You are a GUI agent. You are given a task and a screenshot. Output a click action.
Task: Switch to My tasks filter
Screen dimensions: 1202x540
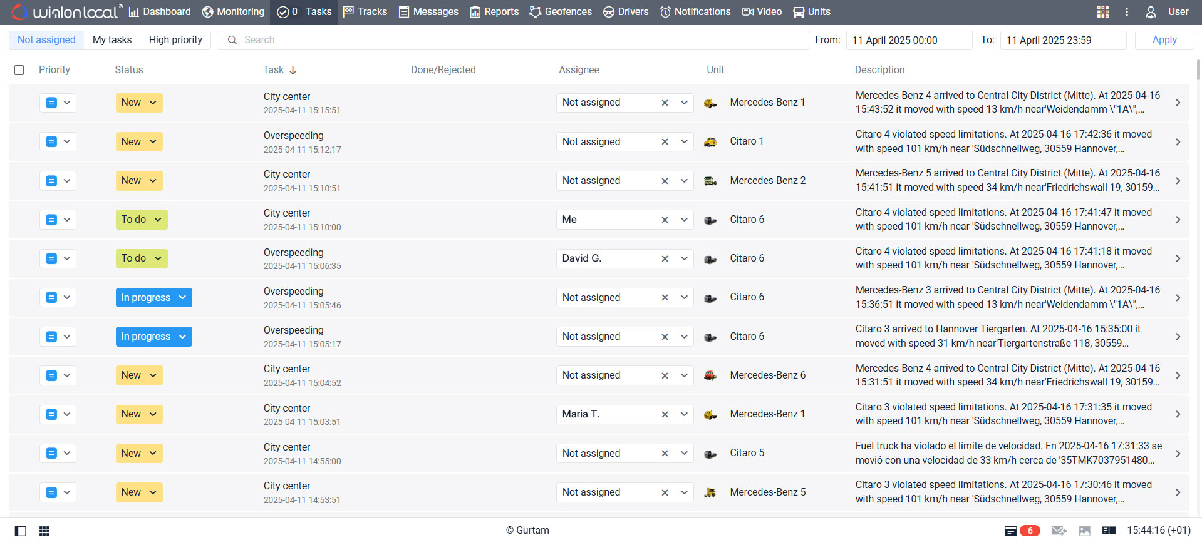point(112,40)
